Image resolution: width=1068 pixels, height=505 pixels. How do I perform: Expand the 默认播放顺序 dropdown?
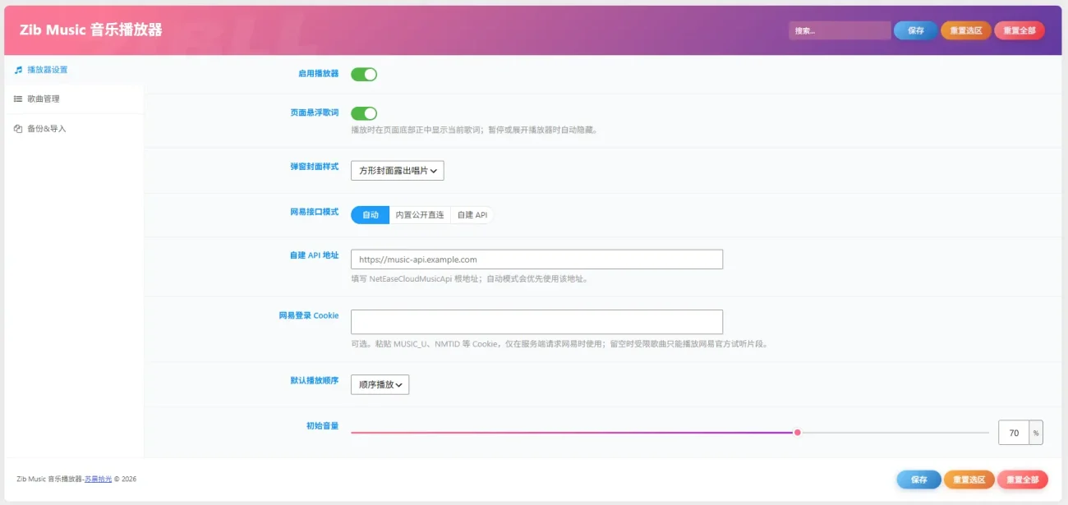pyautogui.click(x=380, y=384)
